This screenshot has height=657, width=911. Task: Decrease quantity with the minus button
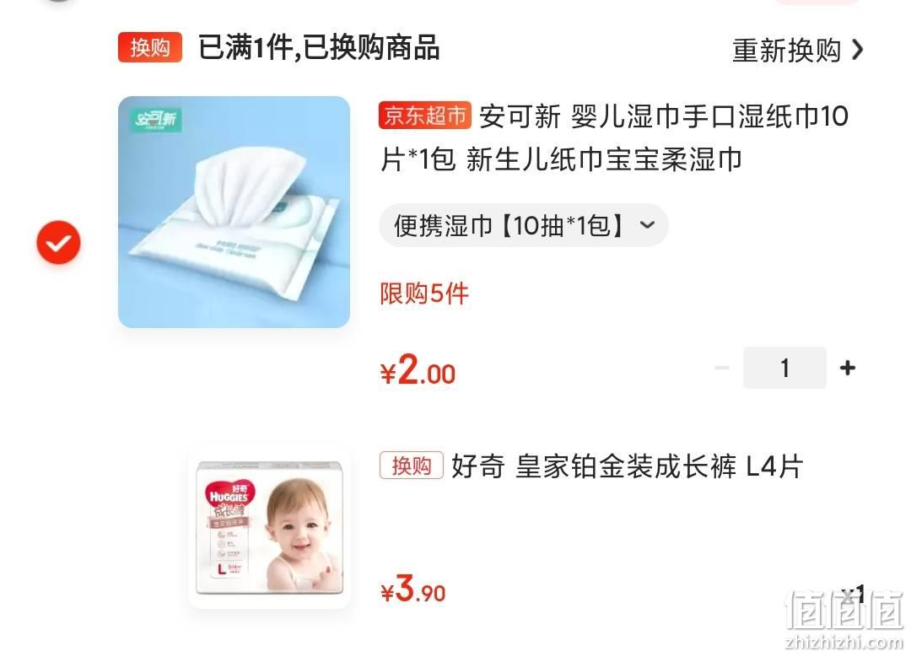(x=721, y=368)
